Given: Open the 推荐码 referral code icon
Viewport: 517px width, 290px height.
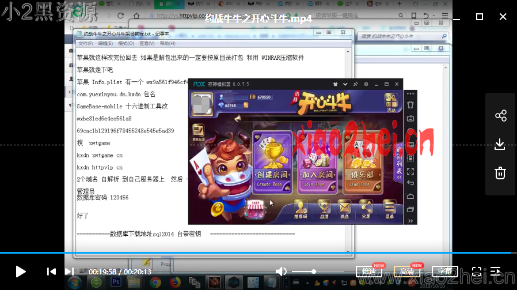Looking at the screenshot, I should [301, 209].
